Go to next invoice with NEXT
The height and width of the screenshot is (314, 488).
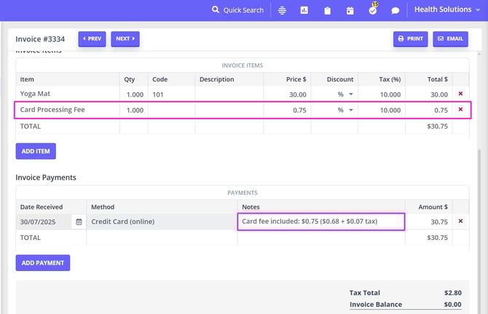pos(125,39)
